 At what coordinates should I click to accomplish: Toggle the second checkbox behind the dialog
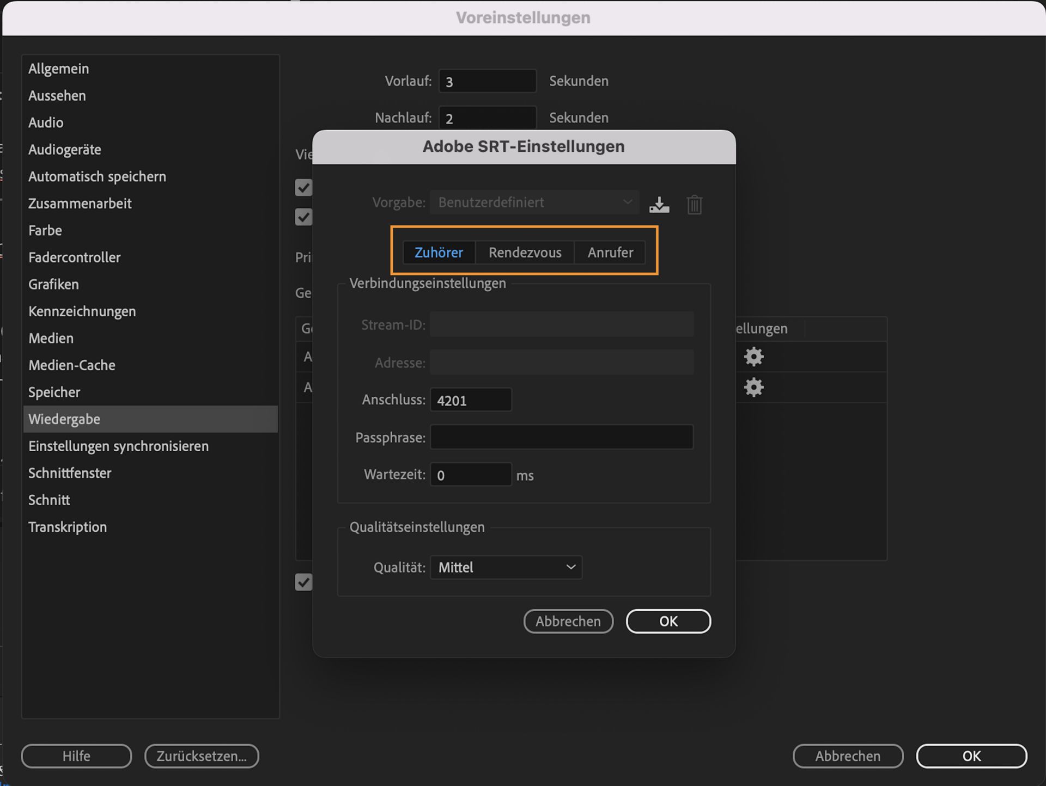304,217
